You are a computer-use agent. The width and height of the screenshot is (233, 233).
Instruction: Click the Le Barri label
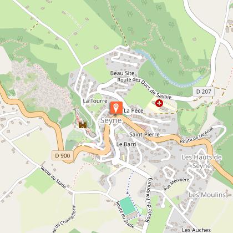126,144
